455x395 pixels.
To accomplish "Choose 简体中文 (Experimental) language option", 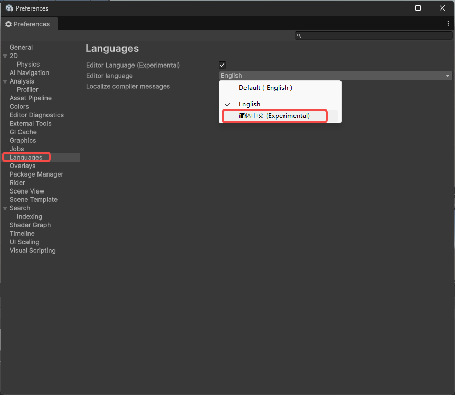I will click(274, 116).
